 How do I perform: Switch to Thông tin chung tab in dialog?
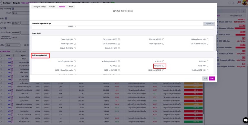pos(39,7)
